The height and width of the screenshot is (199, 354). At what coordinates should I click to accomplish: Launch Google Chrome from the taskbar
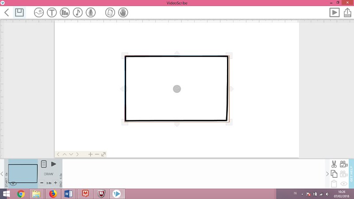(21, 194)
